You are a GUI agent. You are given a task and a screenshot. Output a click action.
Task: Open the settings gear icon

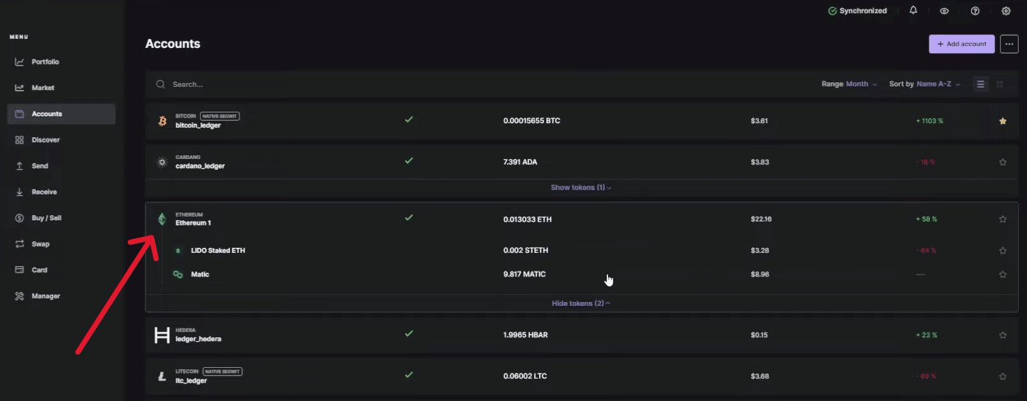(x=1006, y=11)
